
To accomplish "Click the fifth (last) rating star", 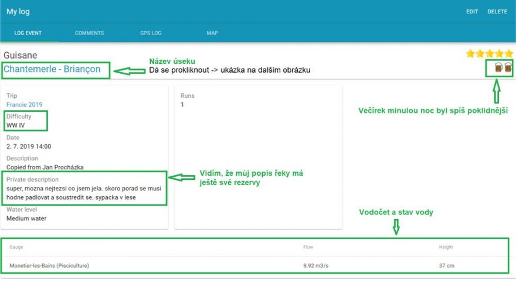I will (x=508, y=54).
